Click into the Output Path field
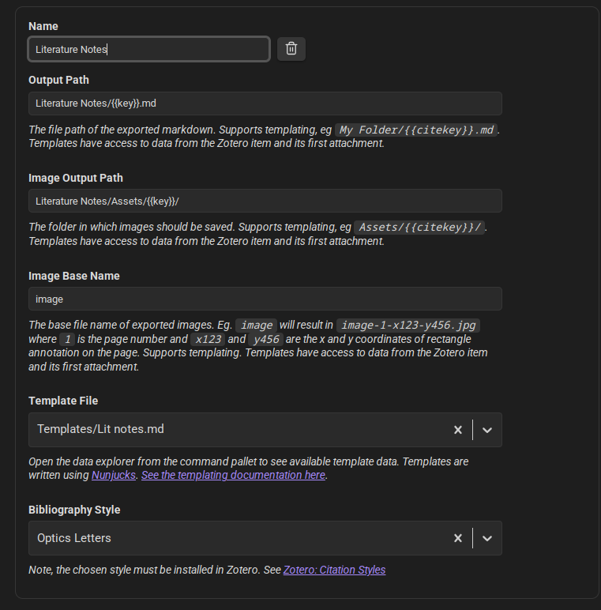Viewport: 601px width, 610px height. coord(265,104)
